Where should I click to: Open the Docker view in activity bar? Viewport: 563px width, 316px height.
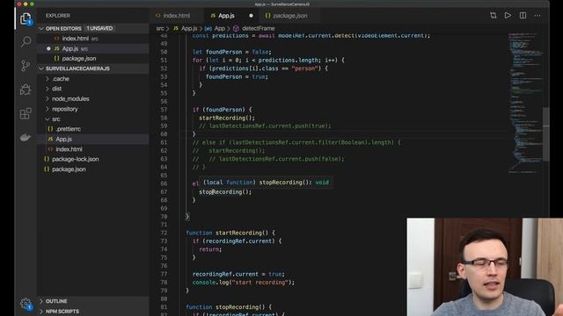click(26, 137)
